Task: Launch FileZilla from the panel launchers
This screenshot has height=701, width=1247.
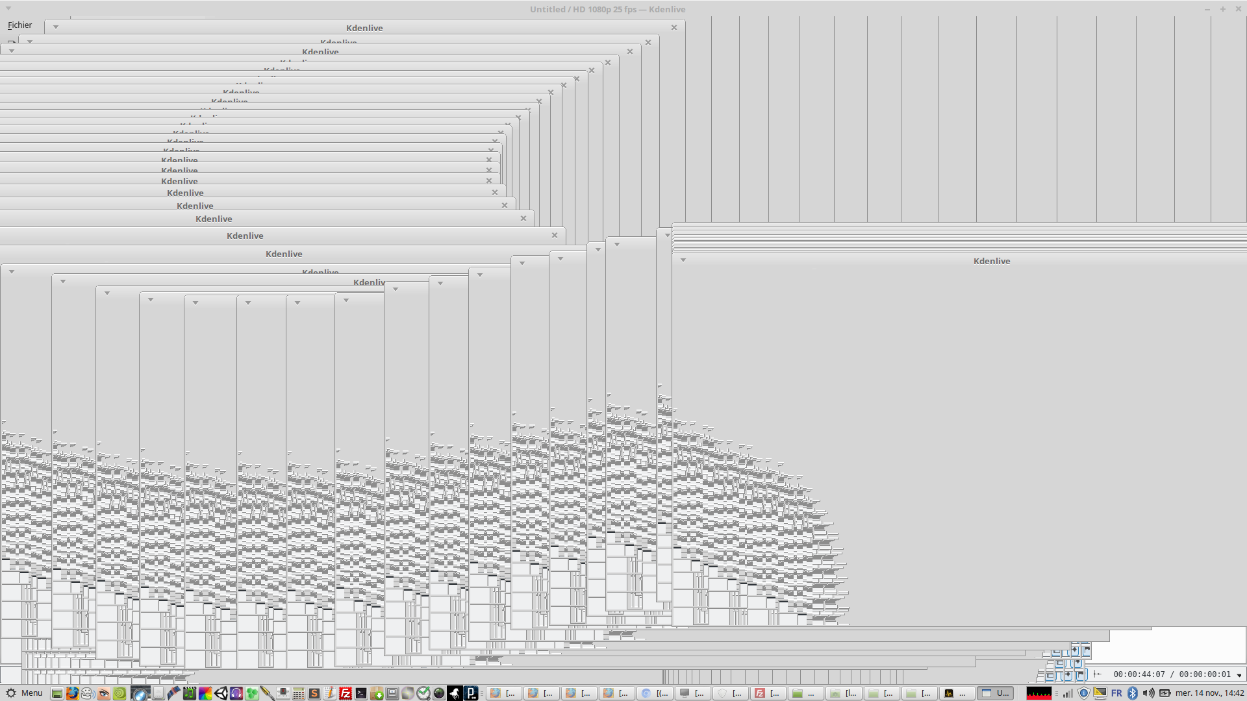Action: 346,693
